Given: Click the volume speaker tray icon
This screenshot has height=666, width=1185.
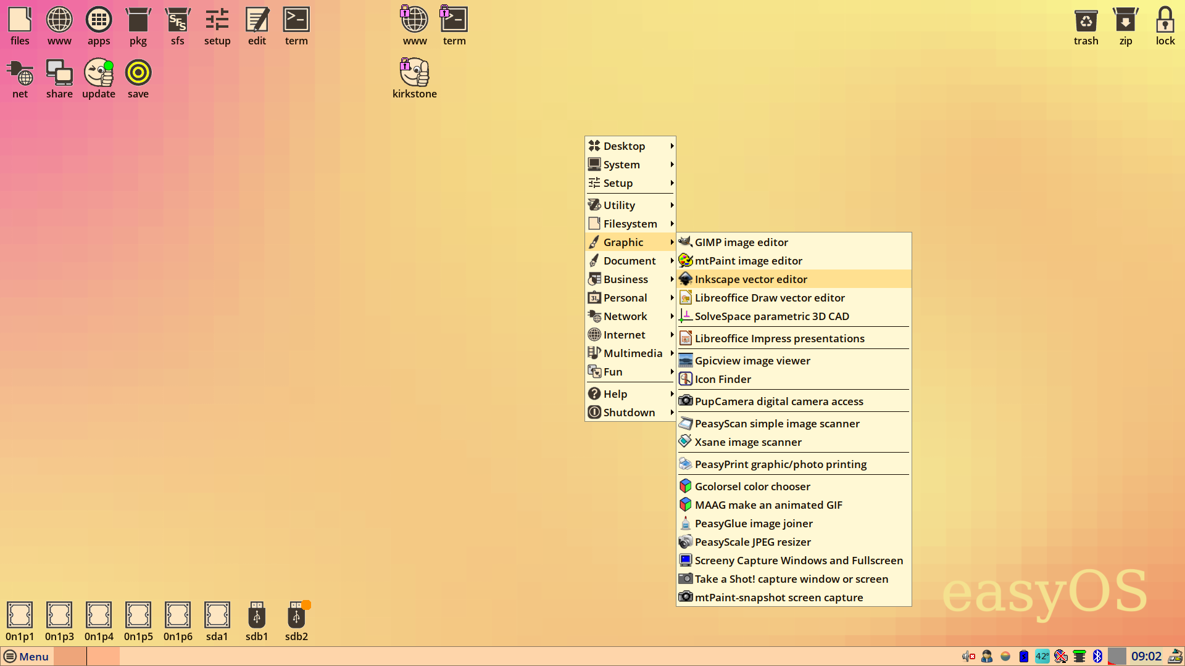Looking at the screenshot, I should pyautogui.click(x=968, y=656).
